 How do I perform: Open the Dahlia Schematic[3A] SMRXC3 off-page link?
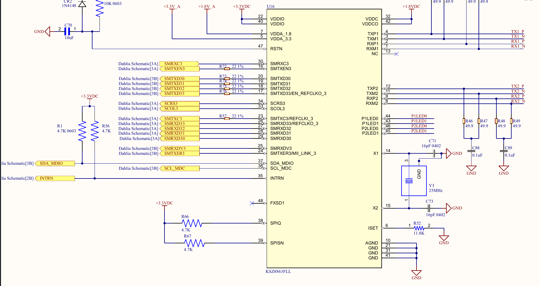[179, 64]
